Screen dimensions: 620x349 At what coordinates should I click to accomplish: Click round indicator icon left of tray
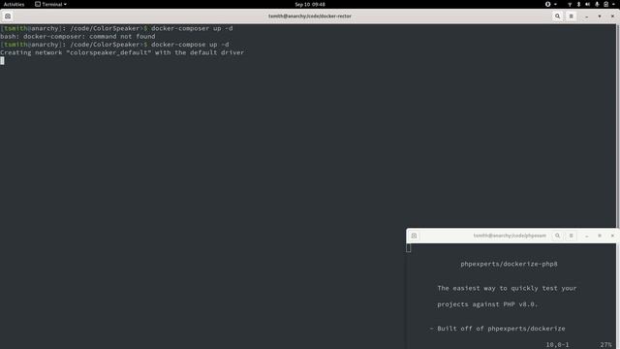click(548, 4)
